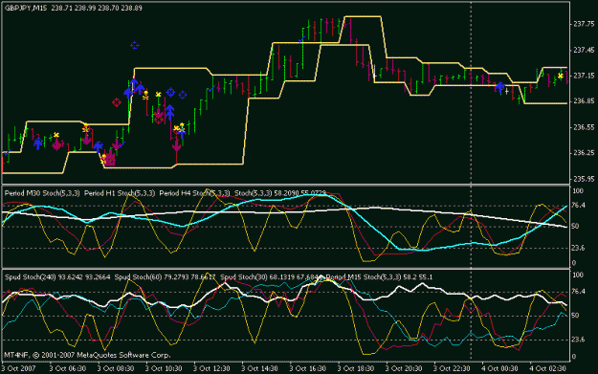Click the 3 Oct 12:30 time label
Screen dimensions: 598x374
[211, 368]
